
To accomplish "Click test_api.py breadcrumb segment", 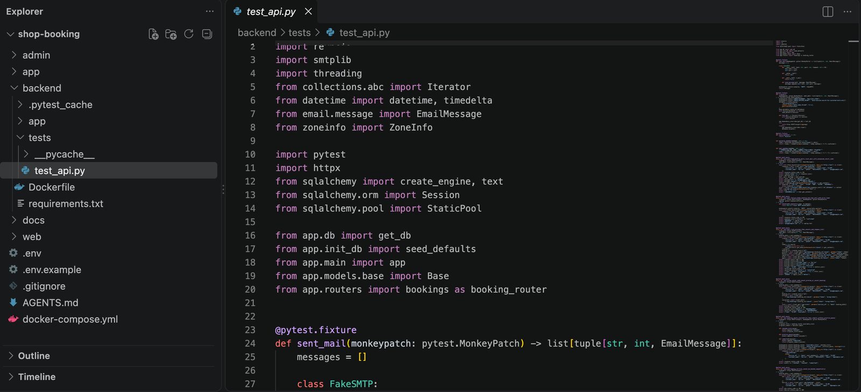I will click(x=364, y=33).
